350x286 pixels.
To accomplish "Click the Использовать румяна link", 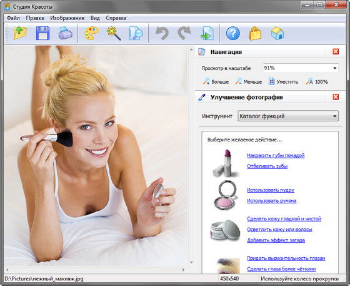I will click(272, 201).
